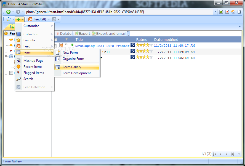Click the search folder tree icon
Viewport: 245px width, 166px height.
pyautogui.click(x=11, y=56)
